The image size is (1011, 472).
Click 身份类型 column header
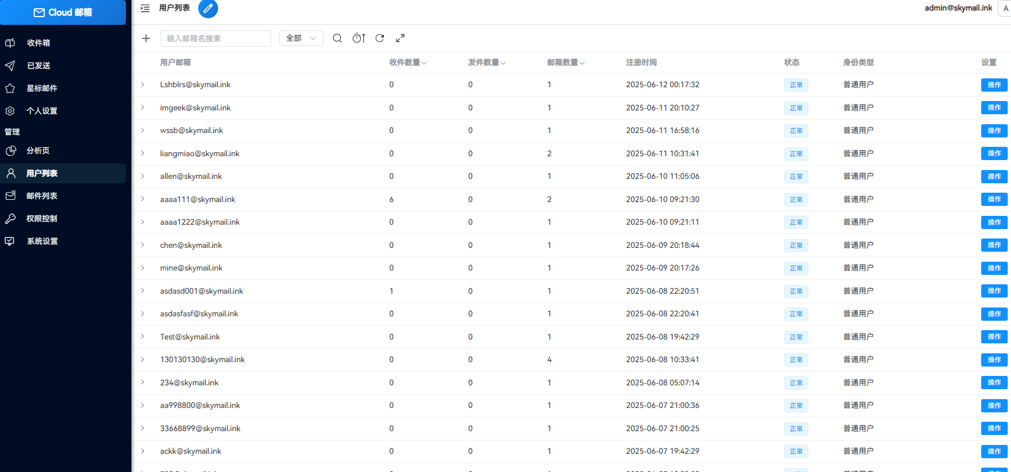[858, 62]
